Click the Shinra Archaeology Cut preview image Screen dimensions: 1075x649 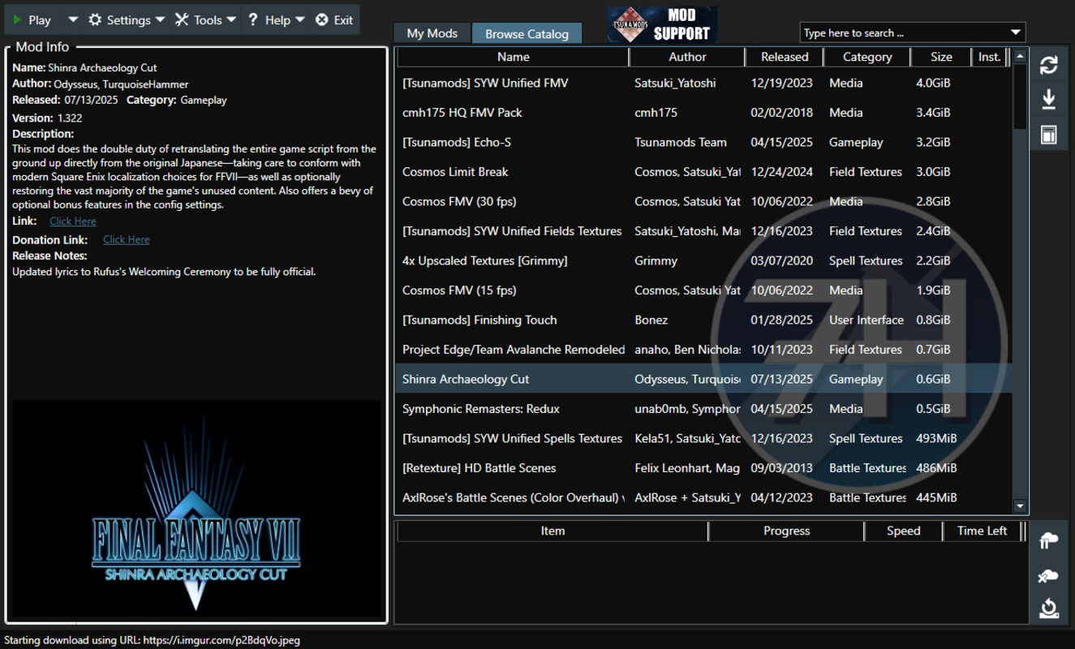[196, 509]
